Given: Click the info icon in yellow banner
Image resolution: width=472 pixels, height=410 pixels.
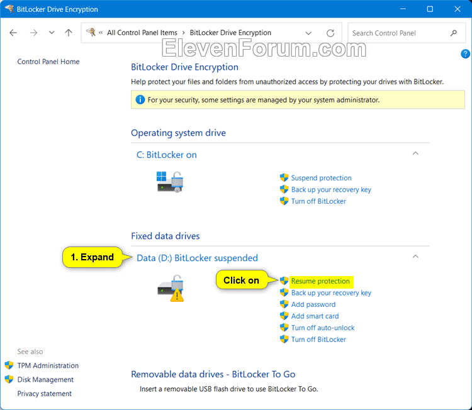Looking at the screenshot, I should coord(140,99).
